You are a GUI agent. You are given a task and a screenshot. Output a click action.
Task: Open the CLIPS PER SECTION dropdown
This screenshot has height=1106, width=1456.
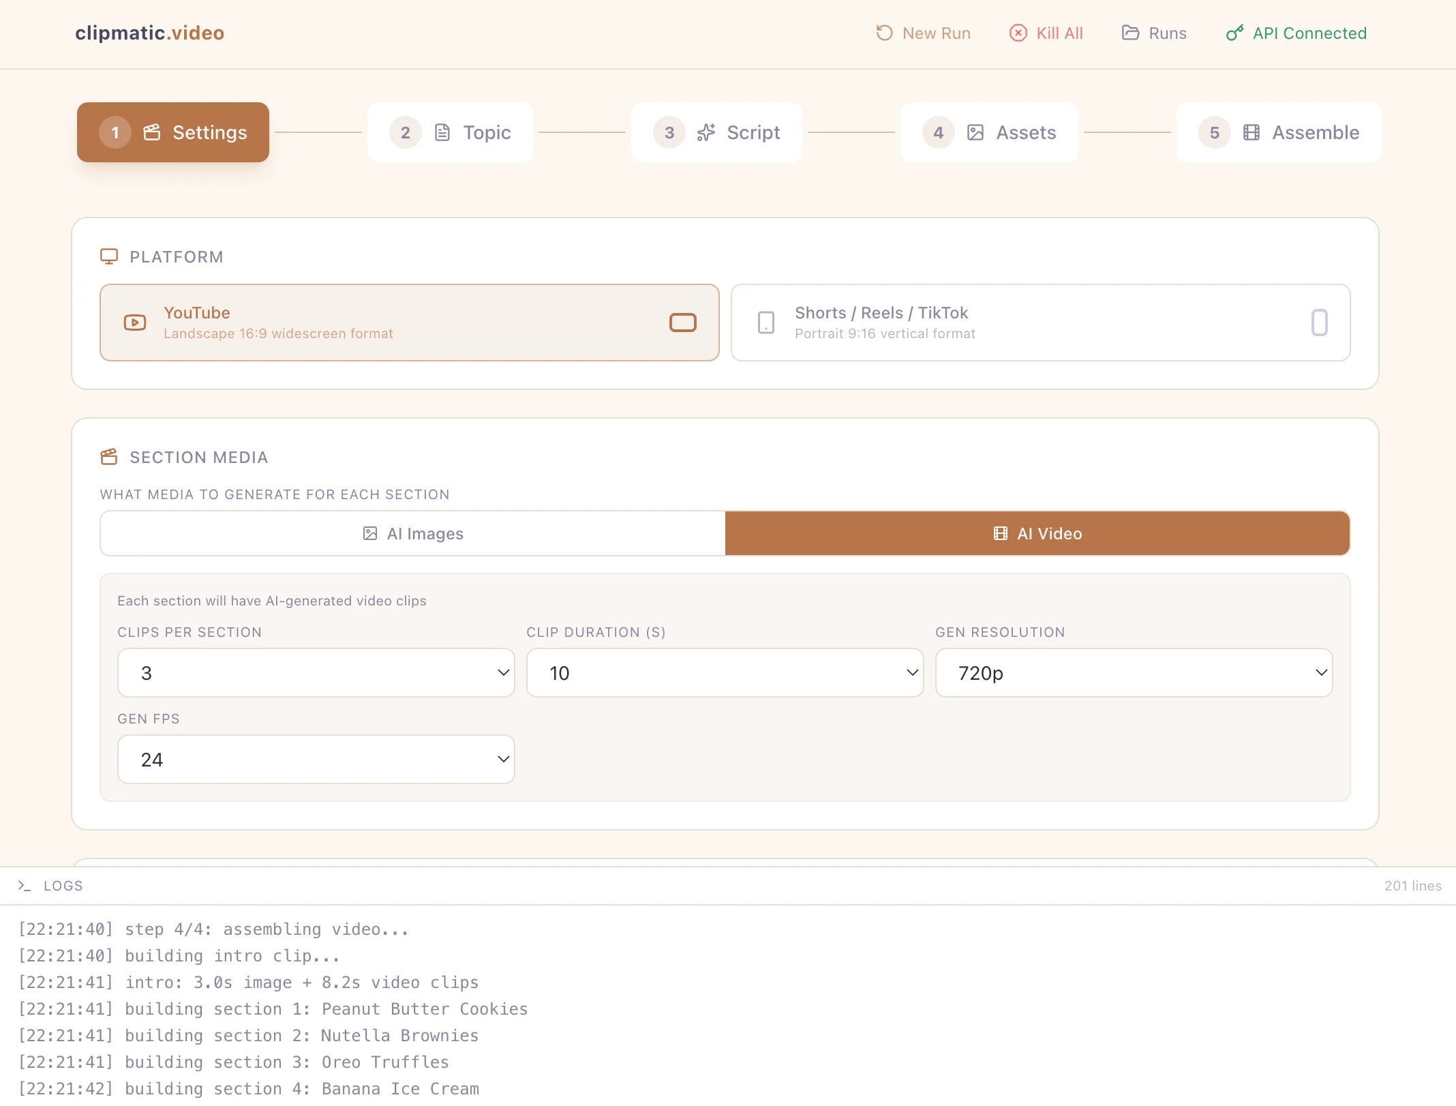(316, 673)
